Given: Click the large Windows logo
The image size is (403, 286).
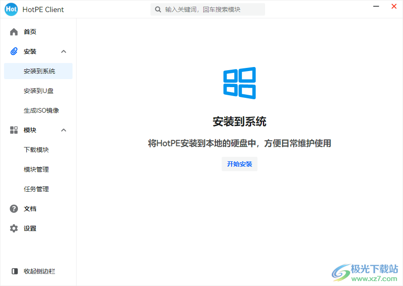Looking at the screenshot, I should (240, 83).
